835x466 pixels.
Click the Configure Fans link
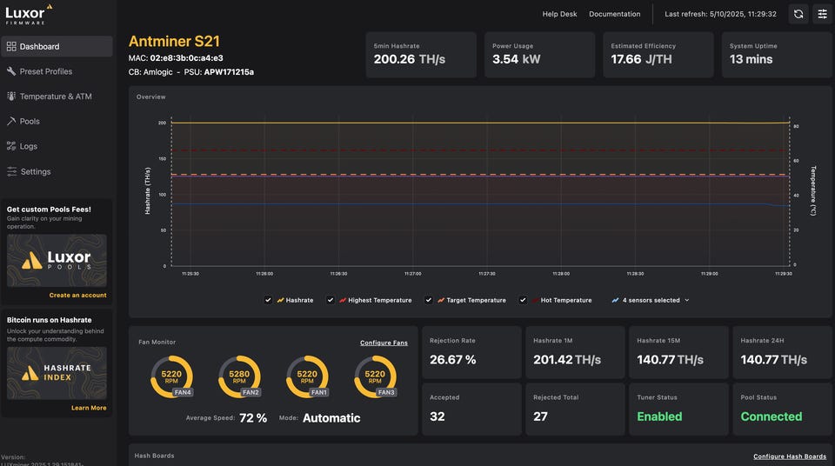click(x=384, y=343)
